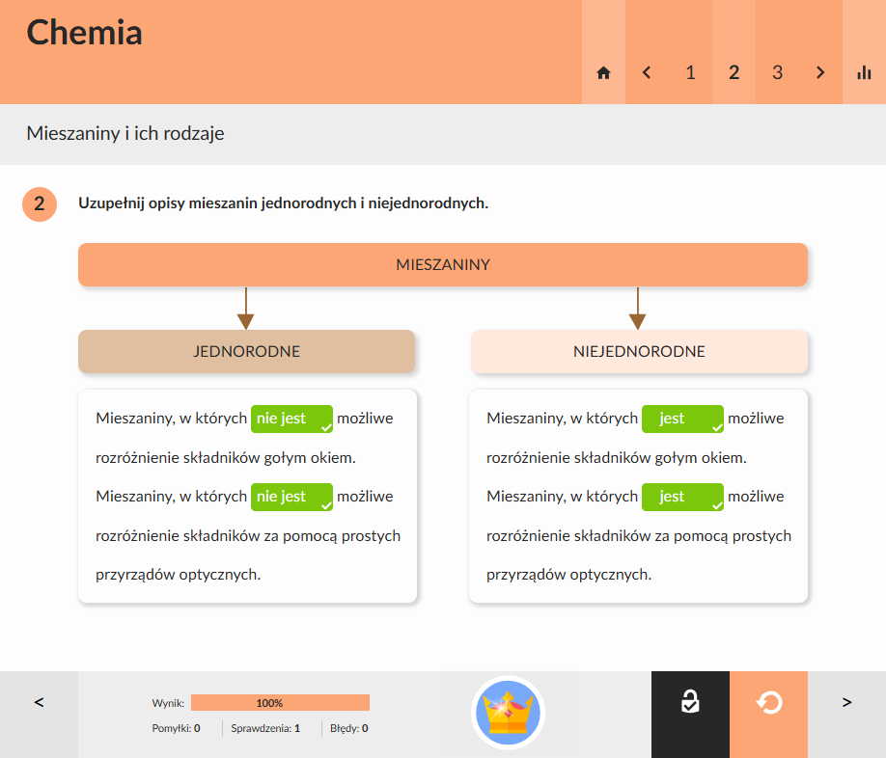Click the bottom-right next arrow button
The height and width of the screenshot is (758, 886).
click(847, 703)
